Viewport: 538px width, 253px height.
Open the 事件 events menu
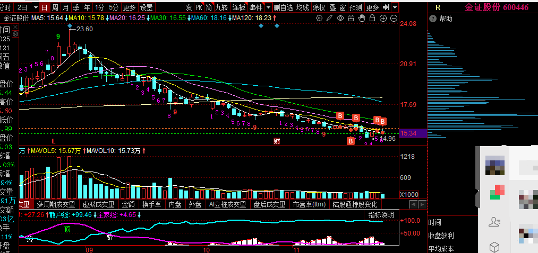(256, 7)
